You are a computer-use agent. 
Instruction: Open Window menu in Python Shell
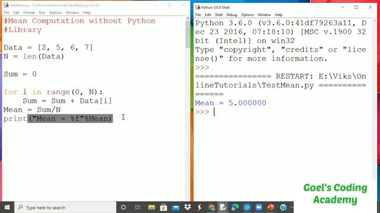pos(264,15)
